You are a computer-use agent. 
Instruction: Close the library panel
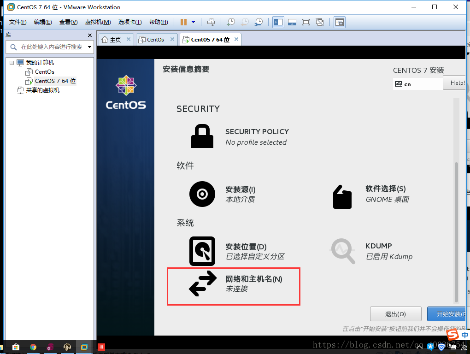point(90,35)
